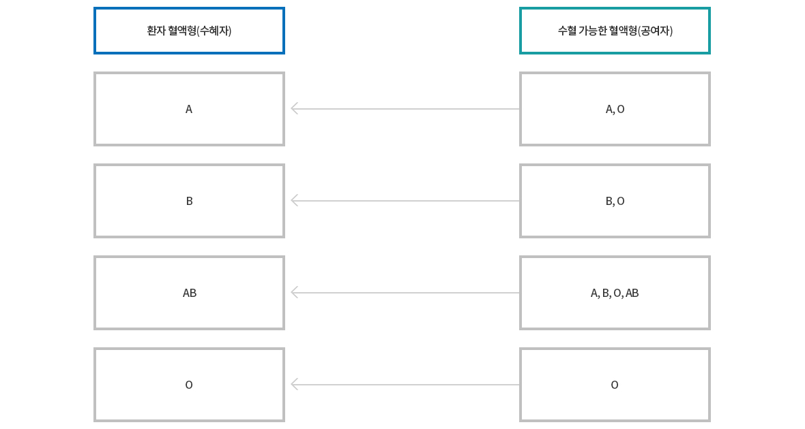The height and width of the screenshot is (429, 805).
Task: Click the recipient blood type B box
Action: pyautogui.click(x=189, y=200)
